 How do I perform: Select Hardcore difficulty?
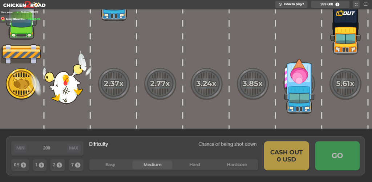click(237, 165)
